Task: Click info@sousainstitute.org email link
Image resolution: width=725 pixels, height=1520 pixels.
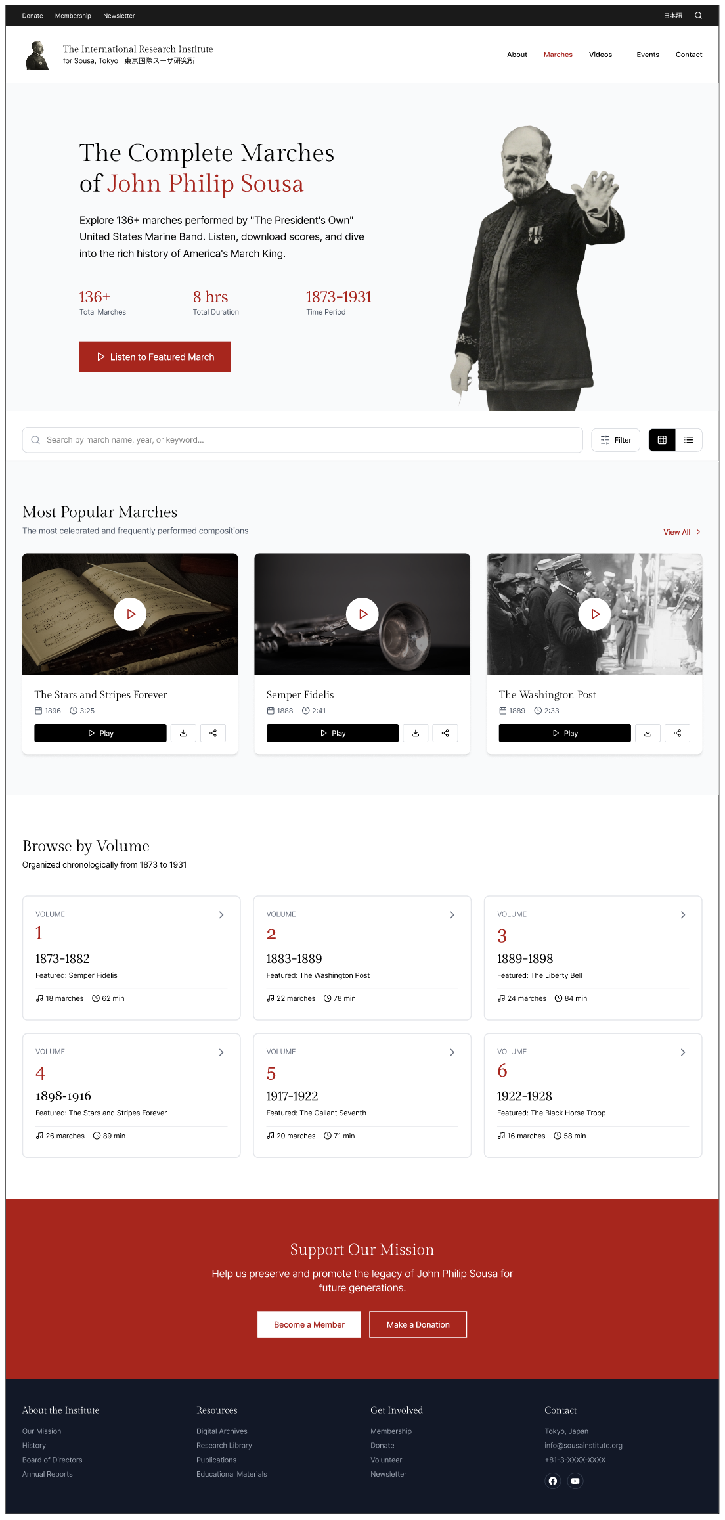Action: [x=583, y=1446]
